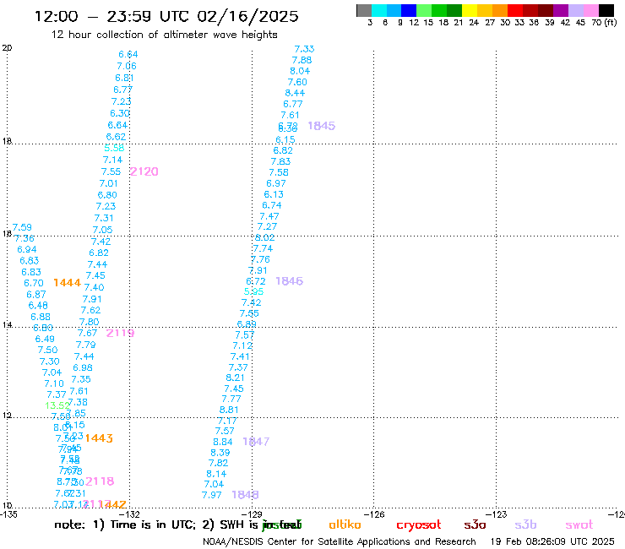Click the wave height value 7.30
This screenshot has width=625, height=549.
coord(50,361)
